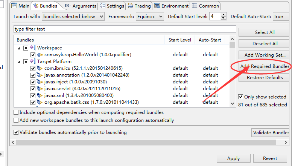This screenshot has height=166, width=292.
Task: Uncheck the javax.xml bundle checkbox
Action: pyautogui.click(x=33, y=95)
